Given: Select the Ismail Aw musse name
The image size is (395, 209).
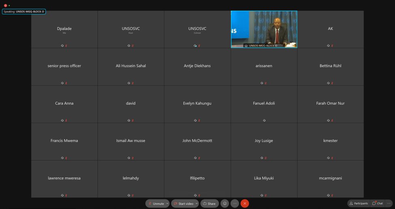Looking at the screenshot, I should [131, 141].
